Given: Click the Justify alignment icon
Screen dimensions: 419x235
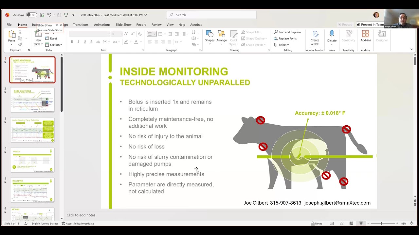Looking at the screenshot, I should 169,42.
